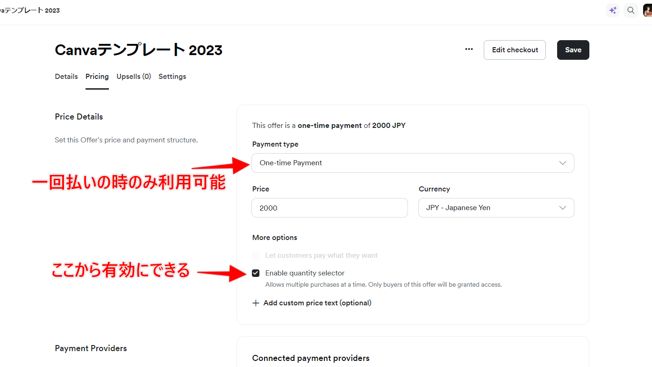Open the Payment type dropdown
The height and width of the screenshot is (367, 652).
413,163
